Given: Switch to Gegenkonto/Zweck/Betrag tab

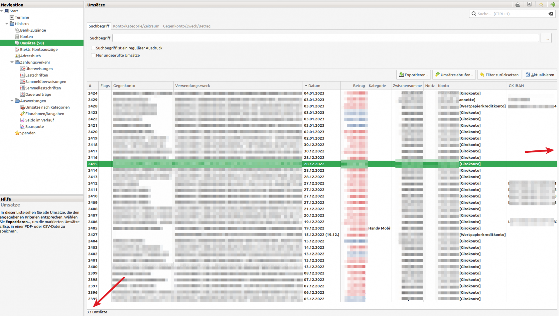Looking at the screenshot, I should pos(186,26).
